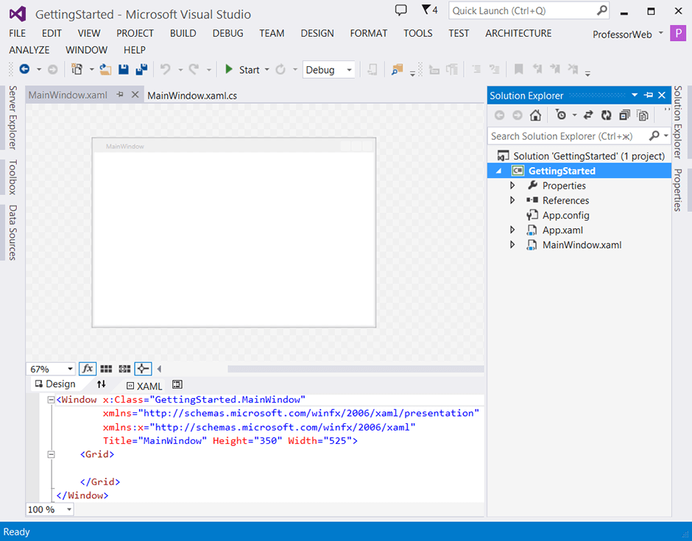692x541 pixels.
Task: Expand the References node
Action: click(512, 200)
